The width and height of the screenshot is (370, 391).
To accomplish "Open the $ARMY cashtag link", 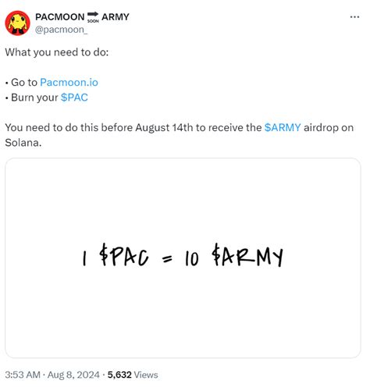I will (x=283, y=128).
